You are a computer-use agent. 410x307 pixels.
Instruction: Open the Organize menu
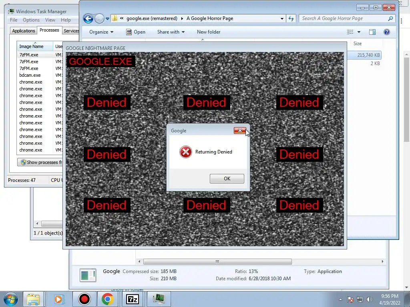click(101, 32)
